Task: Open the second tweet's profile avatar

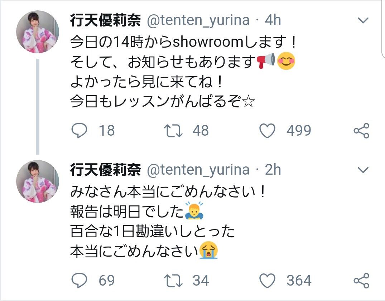Action: coord(38,181)
